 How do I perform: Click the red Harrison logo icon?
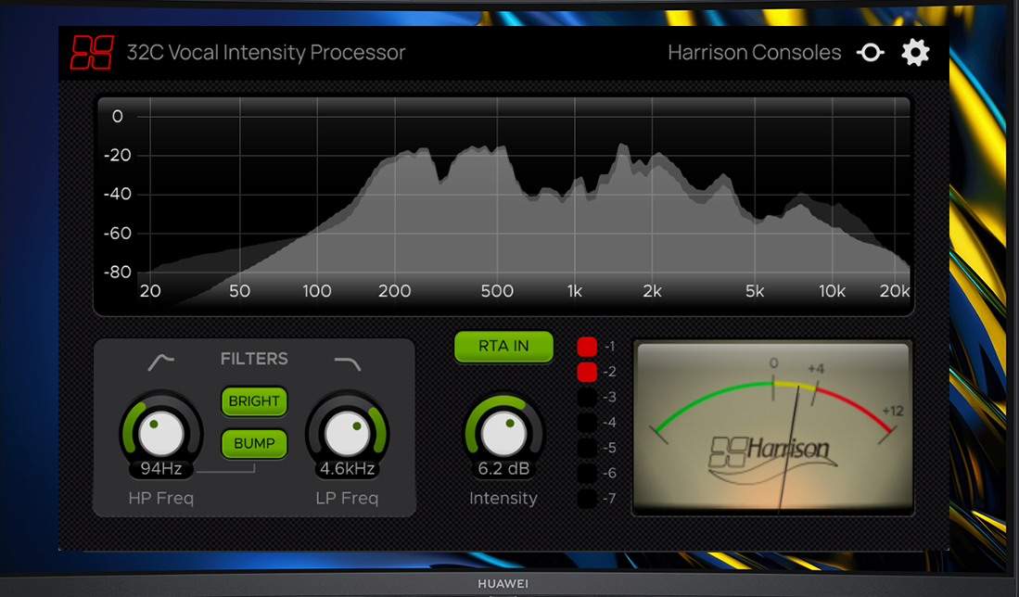(92, 52)
